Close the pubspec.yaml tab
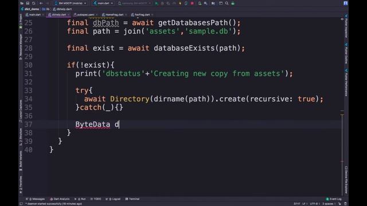 (x=97, y=15)
